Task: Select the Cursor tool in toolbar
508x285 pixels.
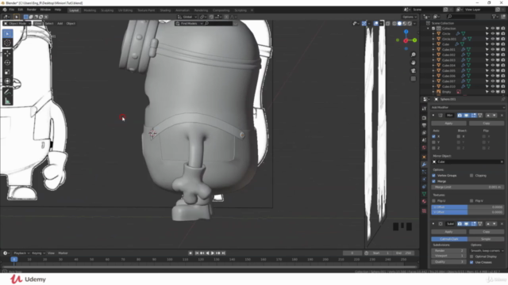Action: (7, 43)
